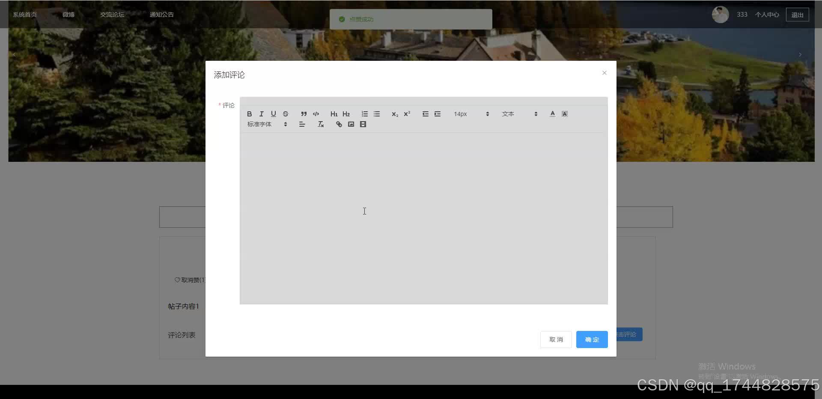Open the 标准字体 font family dropdown
822x399 pixels.
click(267, 124)
